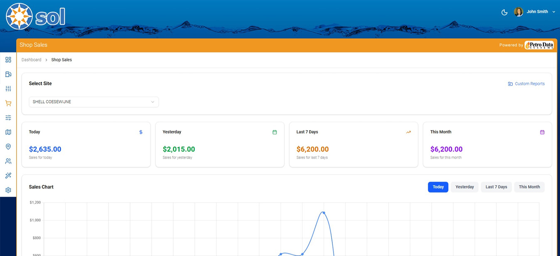
Task: Open the users sidebar icon
Action: [8, 161]
